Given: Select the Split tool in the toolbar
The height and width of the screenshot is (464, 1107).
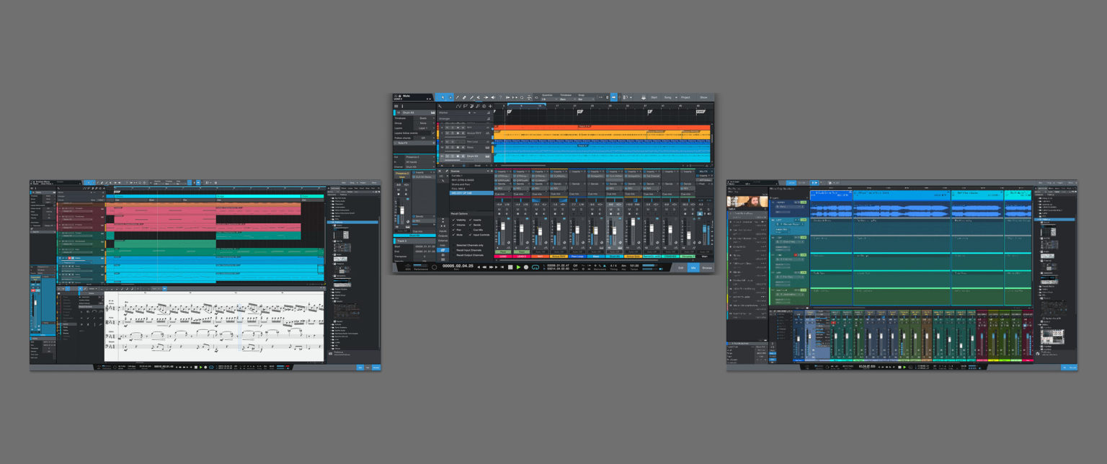Looking at the screenshot, I should 458,97.
